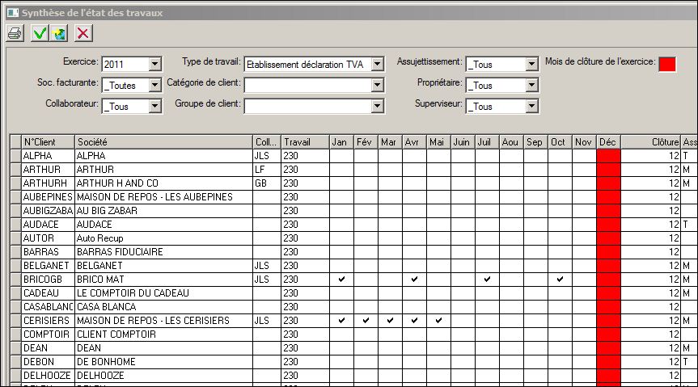Click the refresh globe toolbar icon
This screenshot has height=387, width=698.
pyautogui.click(x=59, y=33)
